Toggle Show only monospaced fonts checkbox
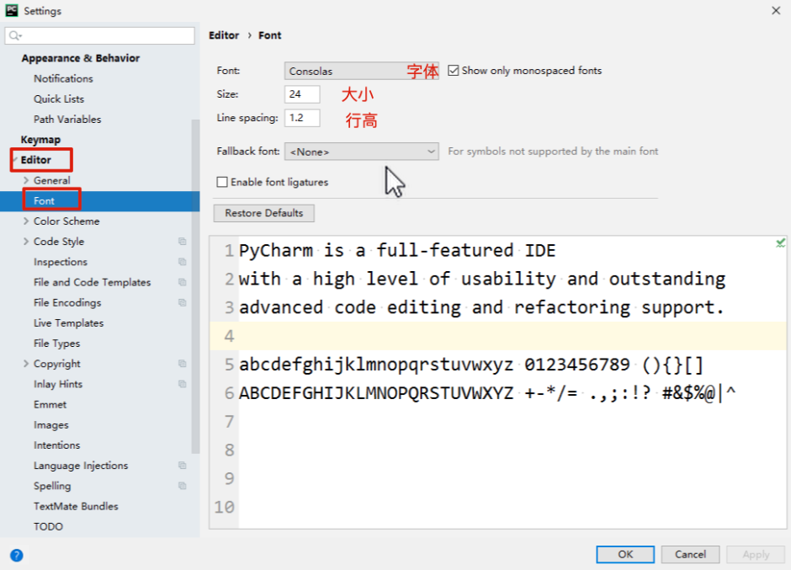The height and width of the screenshot is (570, 791). [454, 71]
